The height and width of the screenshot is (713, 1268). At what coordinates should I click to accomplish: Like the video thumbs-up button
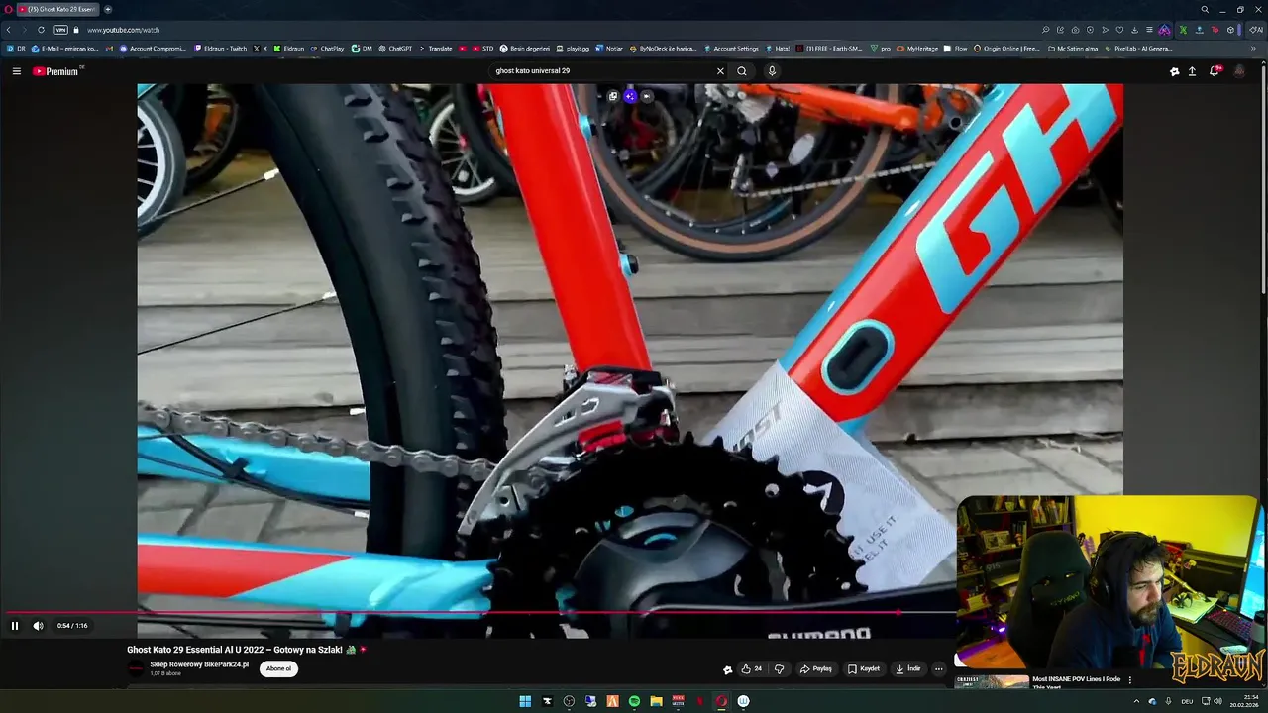click(x=751, y=669)
